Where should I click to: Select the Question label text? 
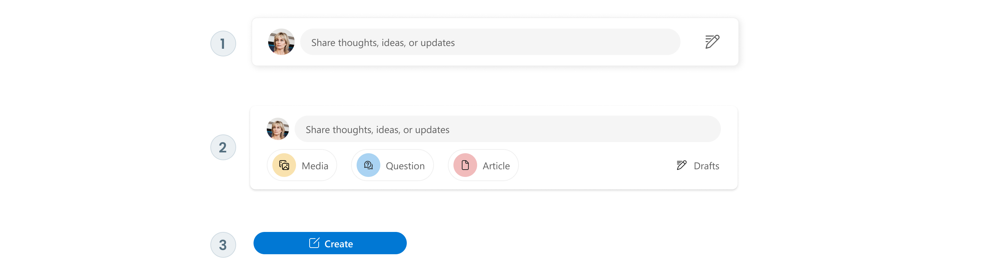pyautogui.click(x=405, y=166)
